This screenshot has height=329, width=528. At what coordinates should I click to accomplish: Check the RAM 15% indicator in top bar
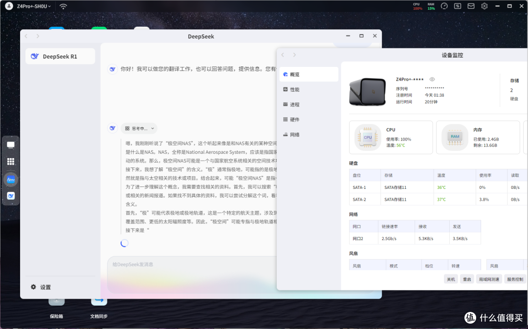click(x=431, y=6)
